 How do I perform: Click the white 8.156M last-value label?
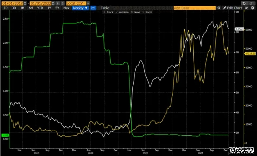click(239, 29)
